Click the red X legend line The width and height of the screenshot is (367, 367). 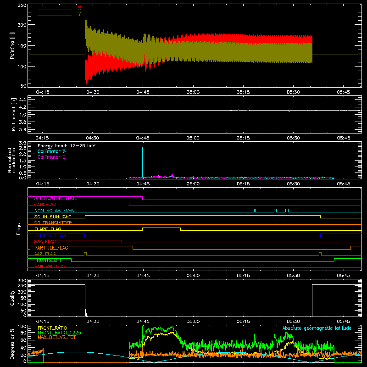click(x=55, y=10)
